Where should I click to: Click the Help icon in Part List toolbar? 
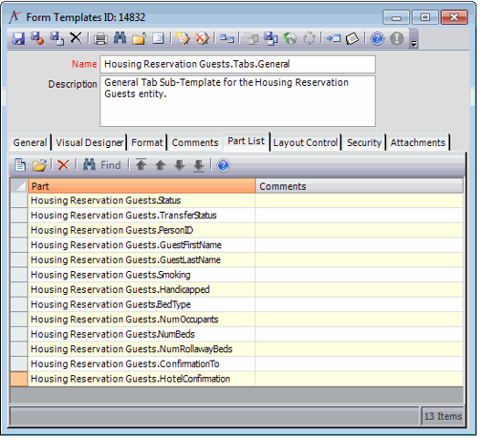[223, 165]
